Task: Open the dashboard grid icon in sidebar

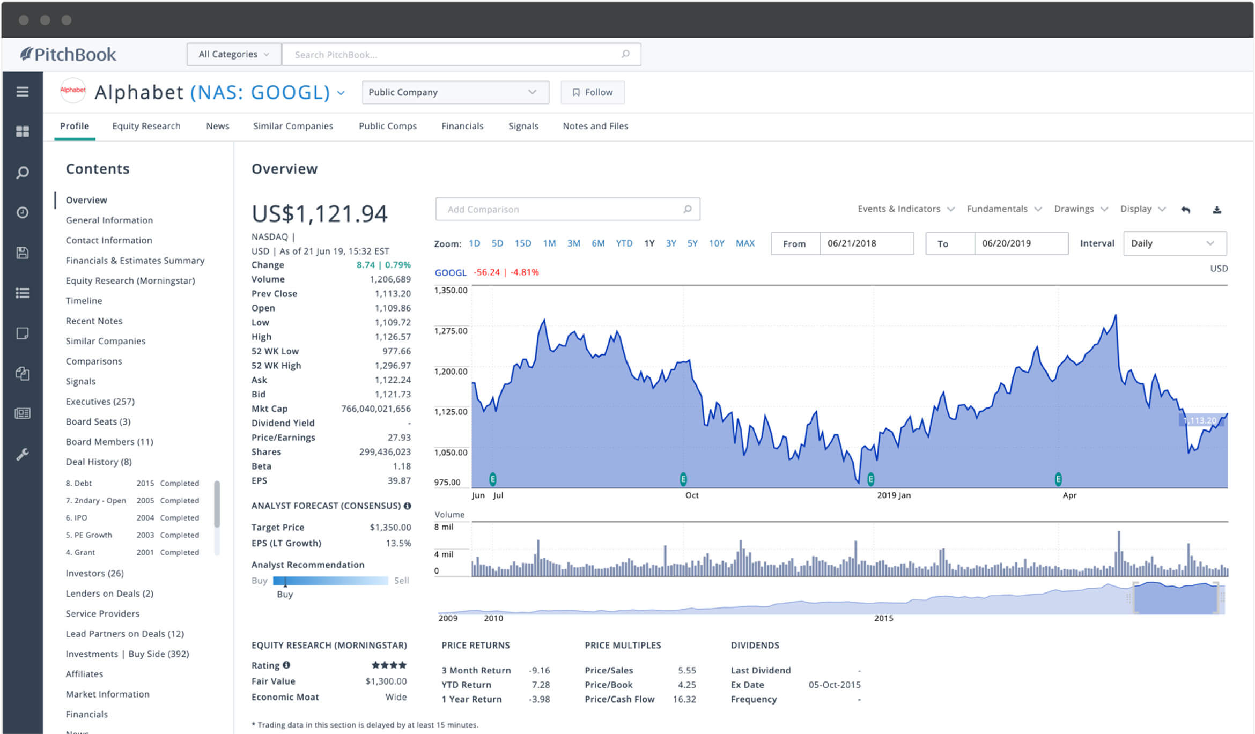Action: point(23,131)
